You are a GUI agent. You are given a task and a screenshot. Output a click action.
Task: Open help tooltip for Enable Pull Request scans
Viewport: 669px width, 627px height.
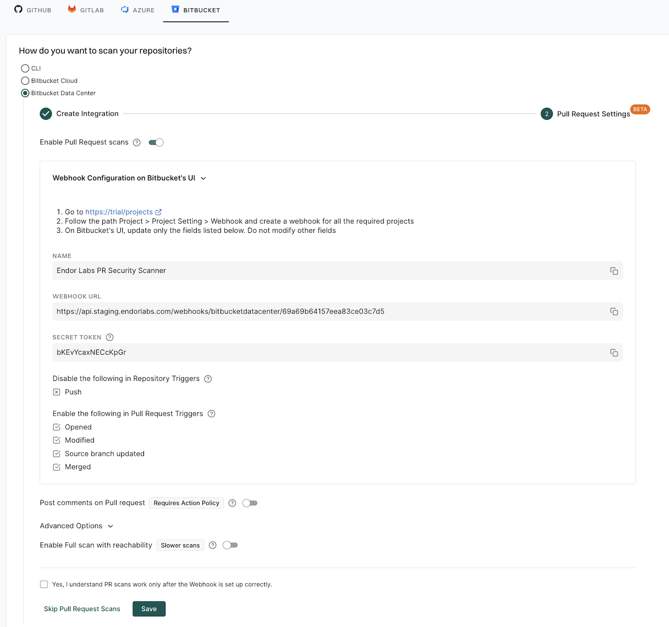(x=136, y=142)
